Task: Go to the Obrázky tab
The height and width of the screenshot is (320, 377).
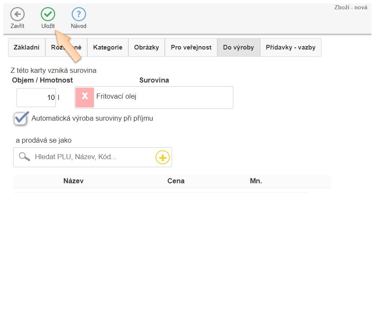Action: [x=147, y=47]
